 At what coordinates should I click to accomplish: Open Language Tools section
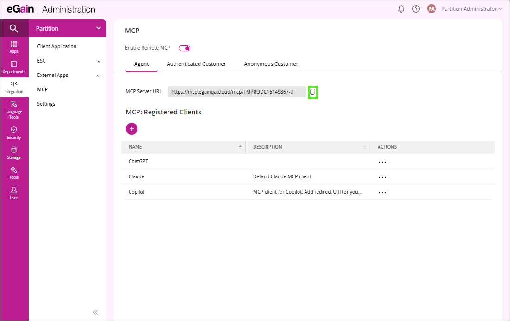tap(14, 110)
